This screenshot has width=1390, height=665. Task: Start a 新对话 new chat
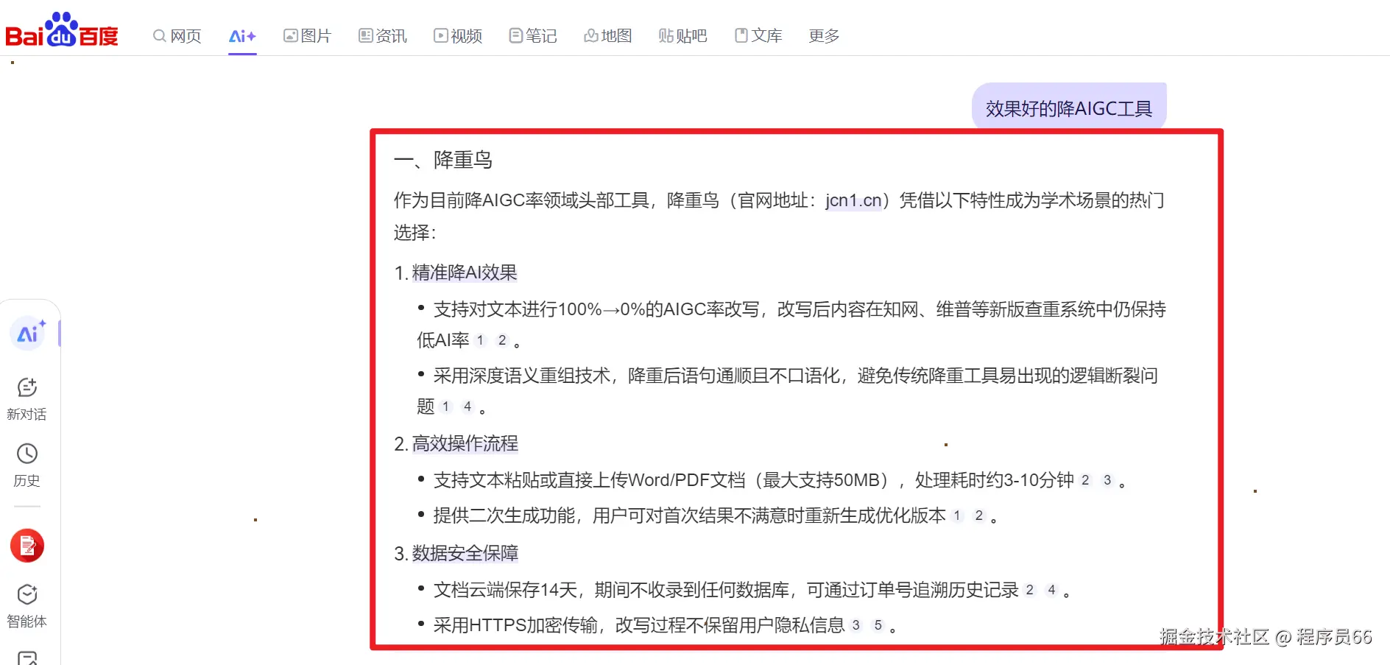click(27, 399)
